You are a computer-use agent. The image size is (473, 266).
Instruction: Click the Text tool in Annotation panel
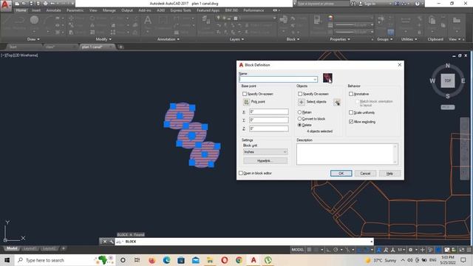click(148, 21)
